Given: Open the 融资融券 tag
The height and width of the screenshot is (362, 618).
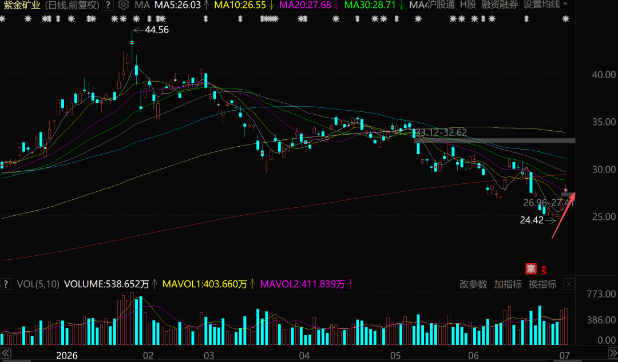Looking at the screenshot, I should pos(500,5).
